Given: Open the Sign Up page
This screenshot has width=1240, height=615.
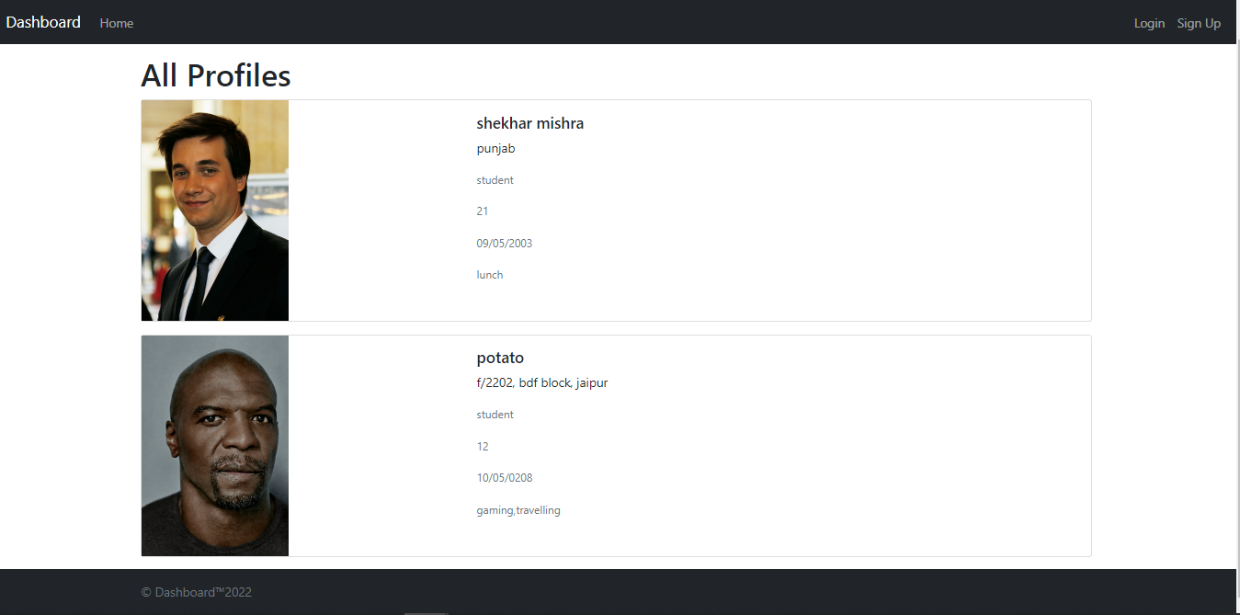Looking at the screenshot, I should (1199, 23).
